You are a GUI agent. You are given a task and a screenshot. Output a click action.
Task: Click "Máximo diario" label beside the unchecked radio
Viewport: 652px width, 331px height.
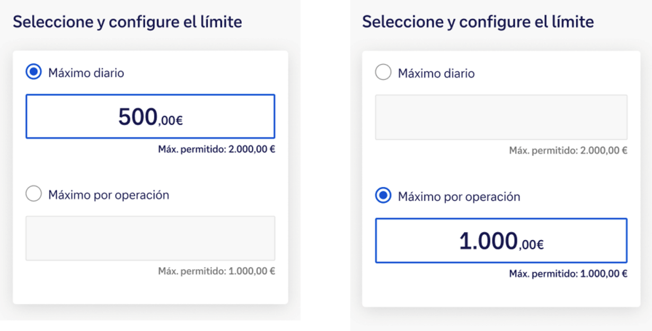click(x=436, y=73)
